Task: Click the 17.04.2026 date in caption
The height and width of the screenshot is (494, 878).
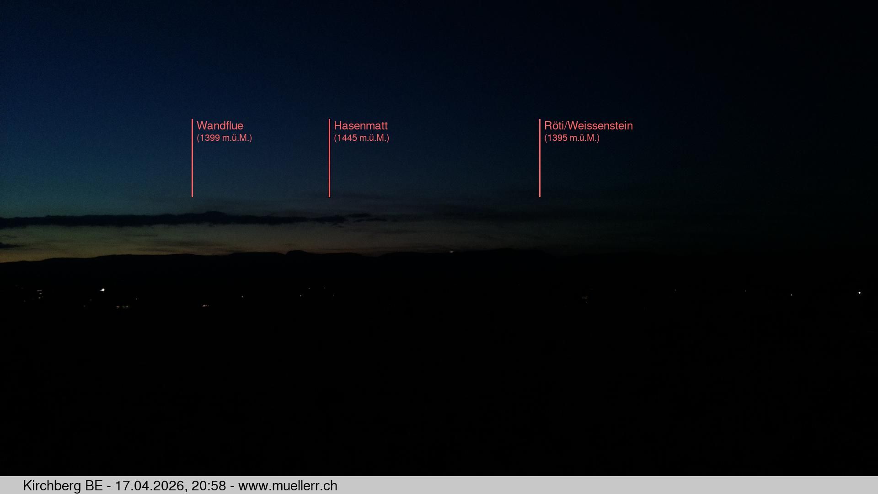Action: point(150,485)
